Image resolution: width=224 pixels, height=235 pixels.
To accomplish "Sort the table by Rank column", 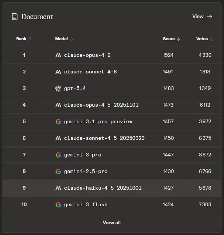I will (x=24, y=39).
